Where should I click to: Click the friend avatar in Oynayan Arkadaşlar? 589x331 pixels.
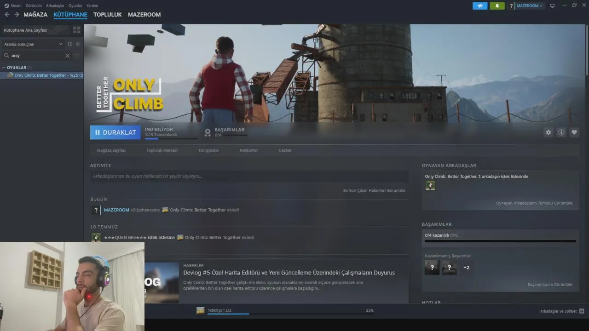tap(430, 185)
